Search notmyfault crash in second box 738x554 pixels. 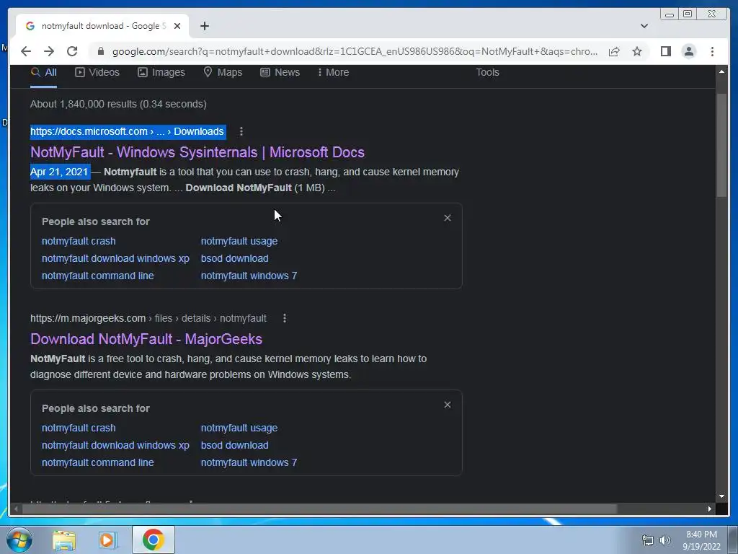click(x=79, y=428)
